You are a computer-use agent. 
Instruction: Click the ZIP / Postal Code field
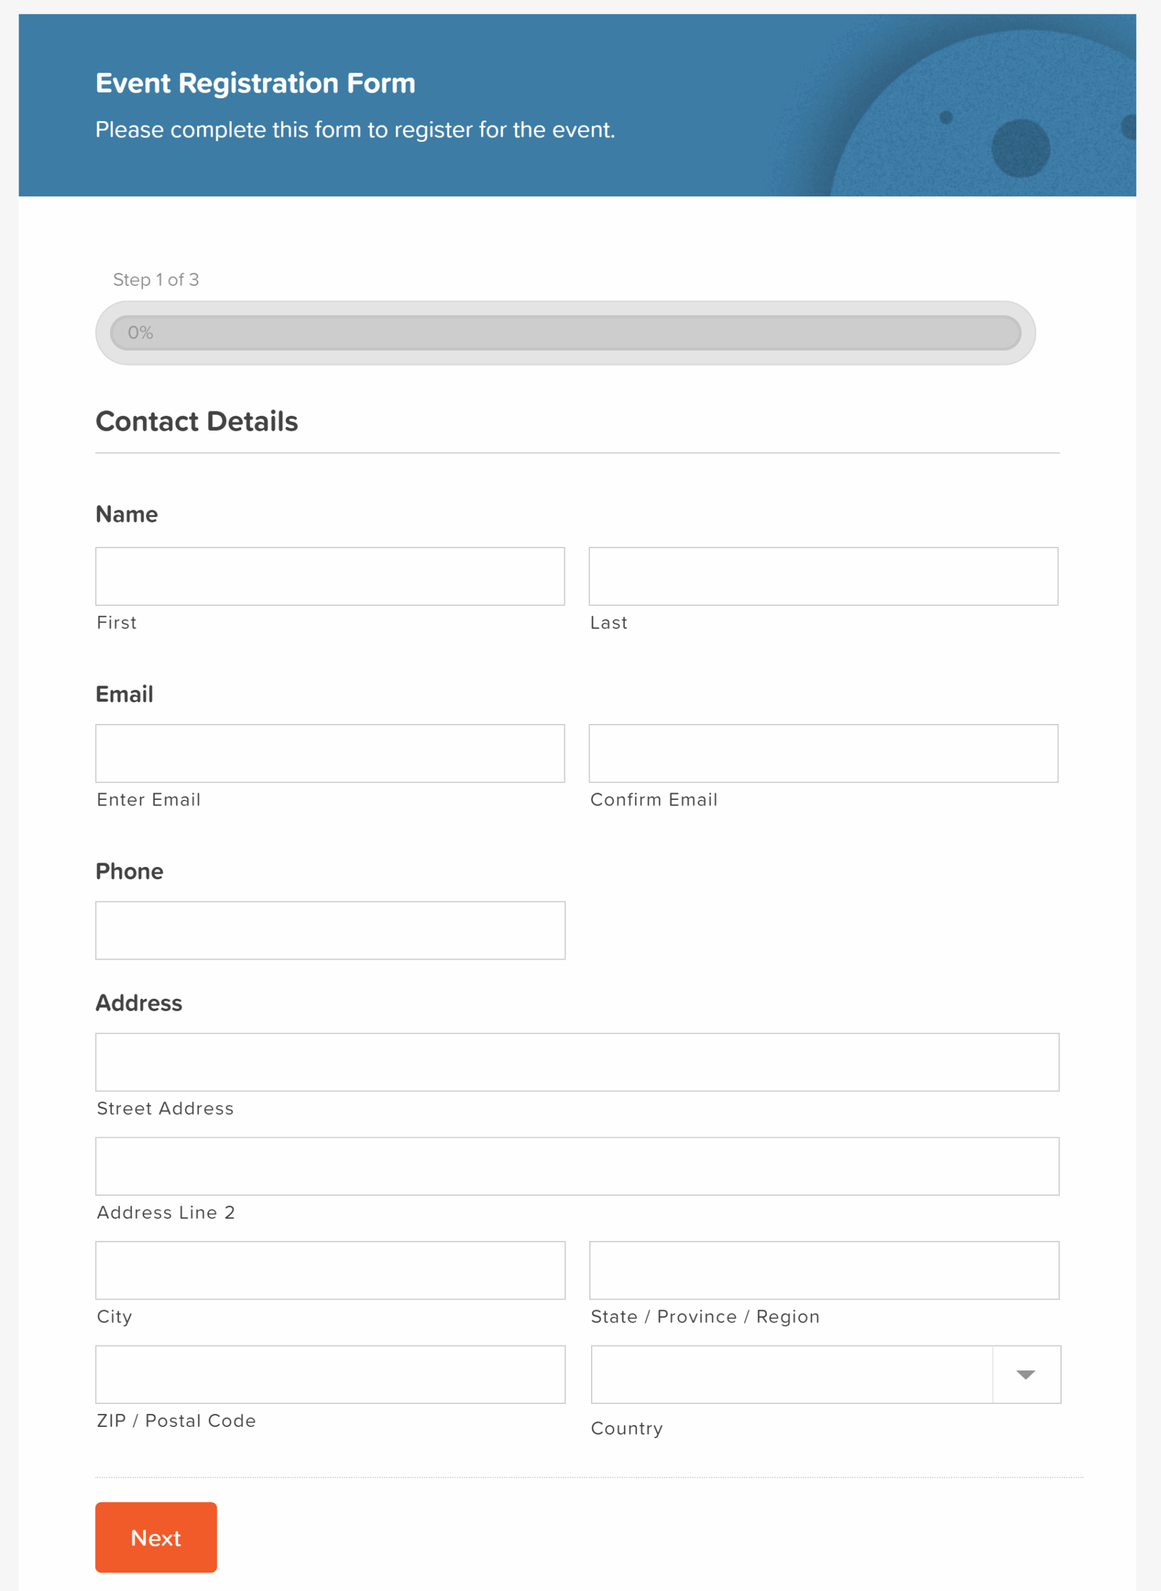(330, 1374)
